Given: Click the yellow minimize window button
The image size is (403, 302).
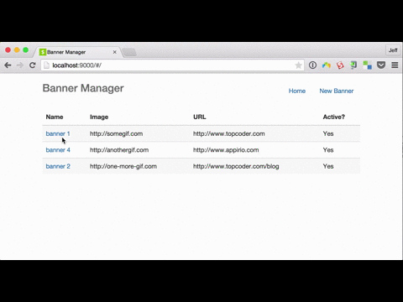Looking at the screenshot, I should pyautogui.click(x=17, y=50).
